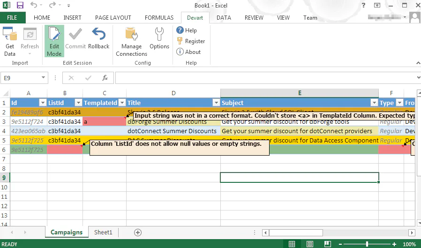Click the formula bar Enter checkmark icon
Viewport: 421px width, 248px height.
click(88, 78)
